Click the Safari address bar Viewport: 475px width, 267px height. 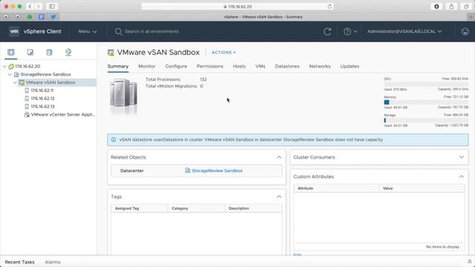[237, 7]
